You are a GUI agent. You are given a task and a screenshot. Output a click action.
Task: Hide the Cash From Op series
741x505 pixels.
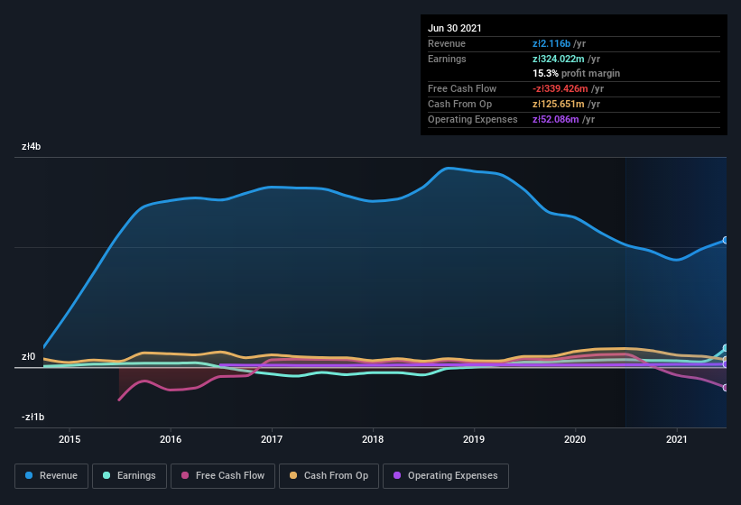click(x=329, y=476)
